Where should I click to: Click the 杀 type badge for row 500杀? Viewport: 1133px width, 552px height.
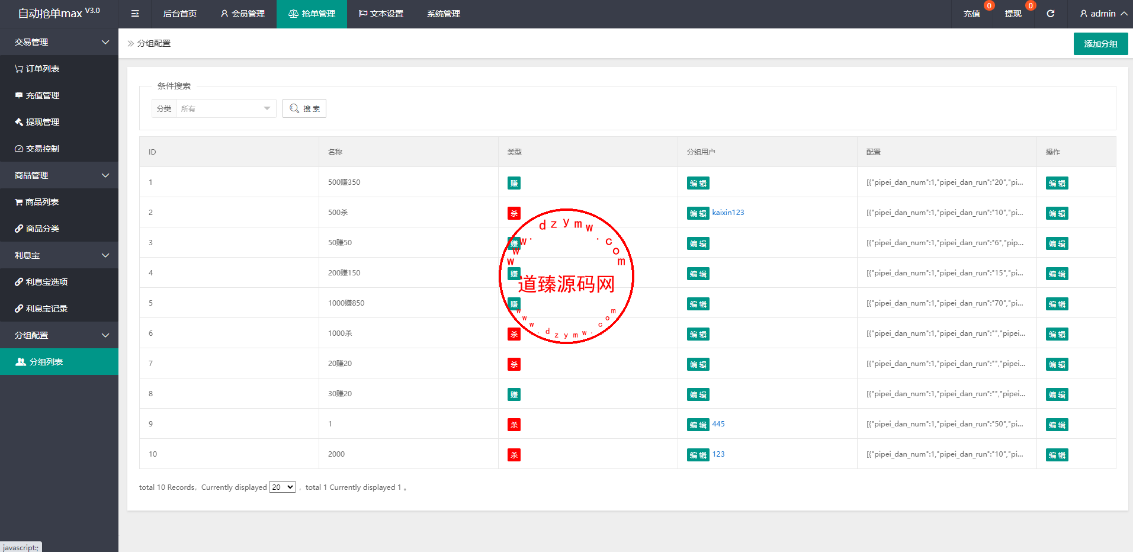point(514,213)
